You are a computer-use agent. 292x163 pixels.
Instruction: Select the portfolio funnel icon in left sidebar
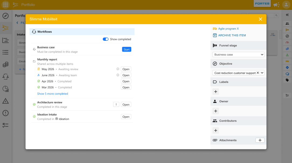(6, 28)
